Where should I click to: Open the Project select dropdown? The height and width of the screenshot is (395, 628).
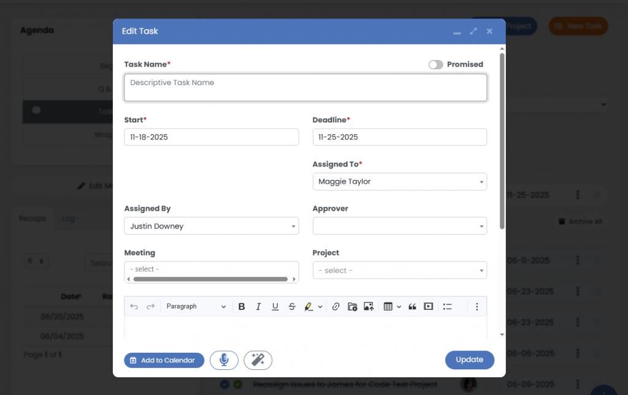coord(399,270)
